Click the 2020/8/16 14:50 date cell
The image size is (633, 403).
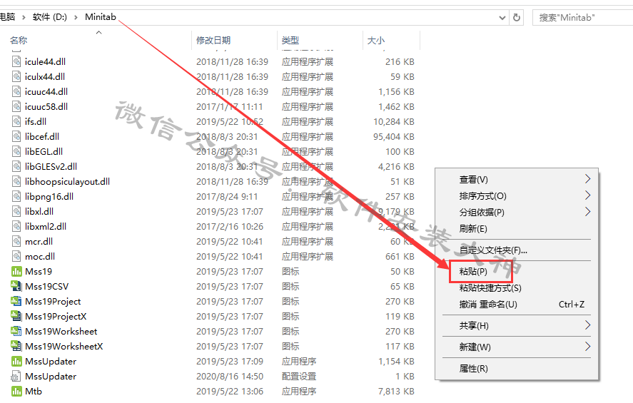230,377
